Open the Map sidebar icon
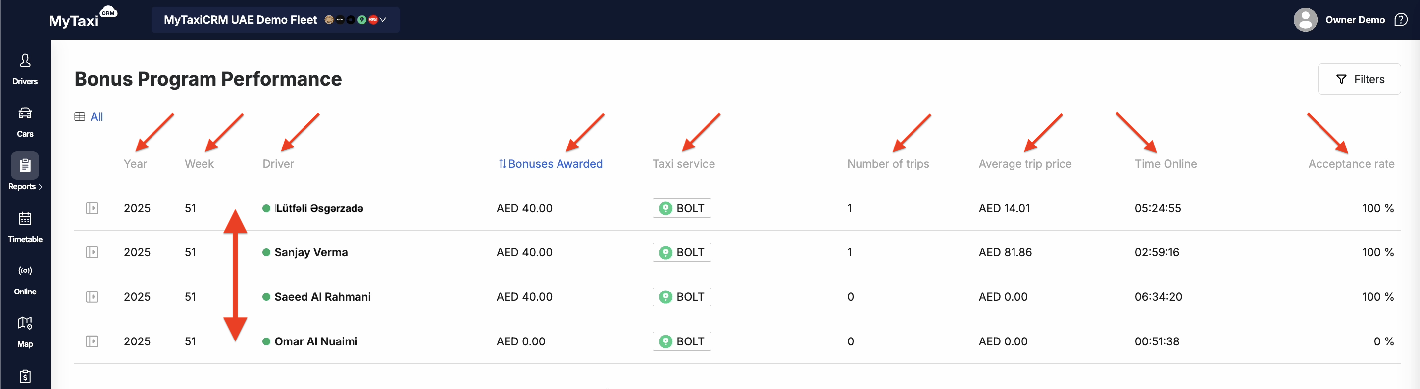1420x389 pixels. [x=25, y=323]
